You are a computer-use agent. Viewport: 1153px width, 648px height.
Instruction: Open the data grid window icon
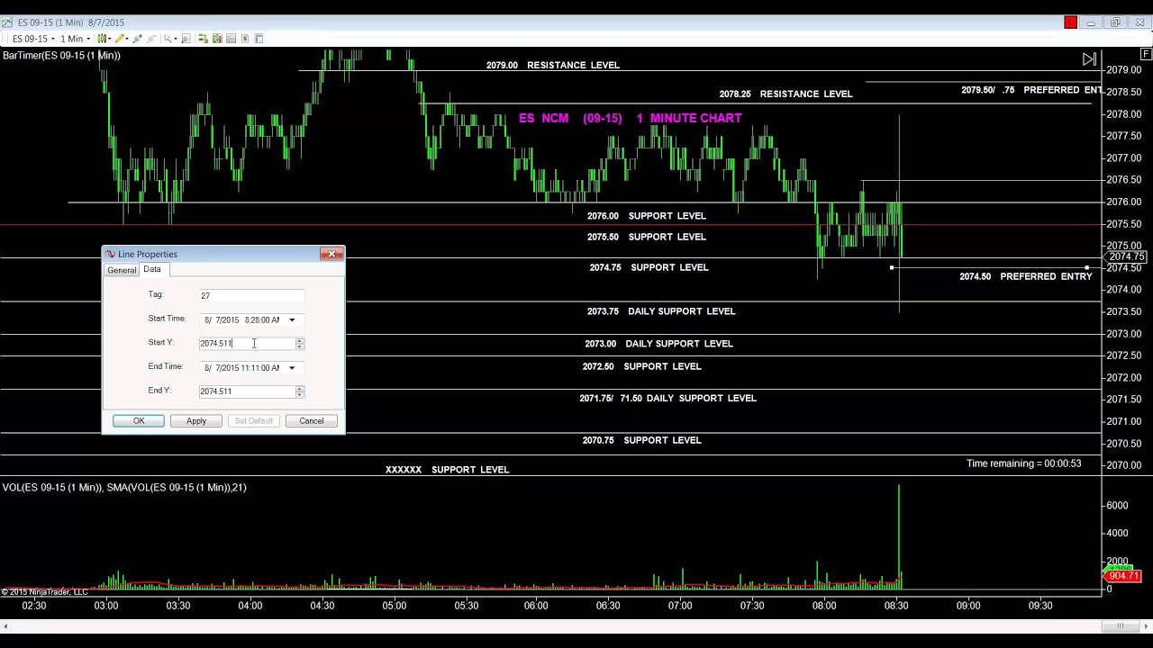click(x=258, y=39)
